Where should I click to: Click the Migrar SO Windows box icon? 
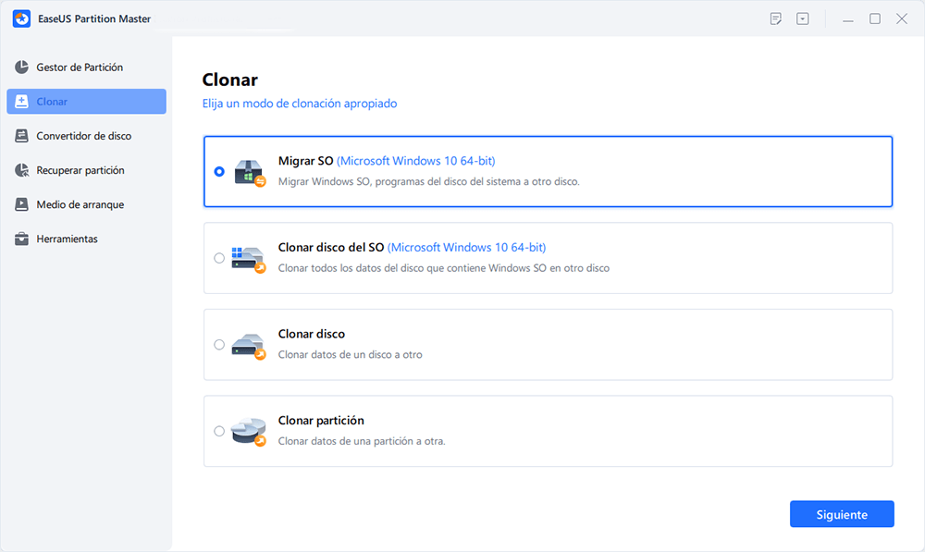click(250, 172)
